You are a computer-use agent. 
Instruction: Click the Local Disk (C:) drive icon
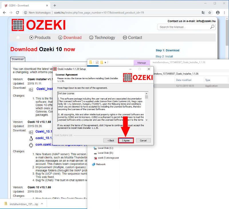95,148
